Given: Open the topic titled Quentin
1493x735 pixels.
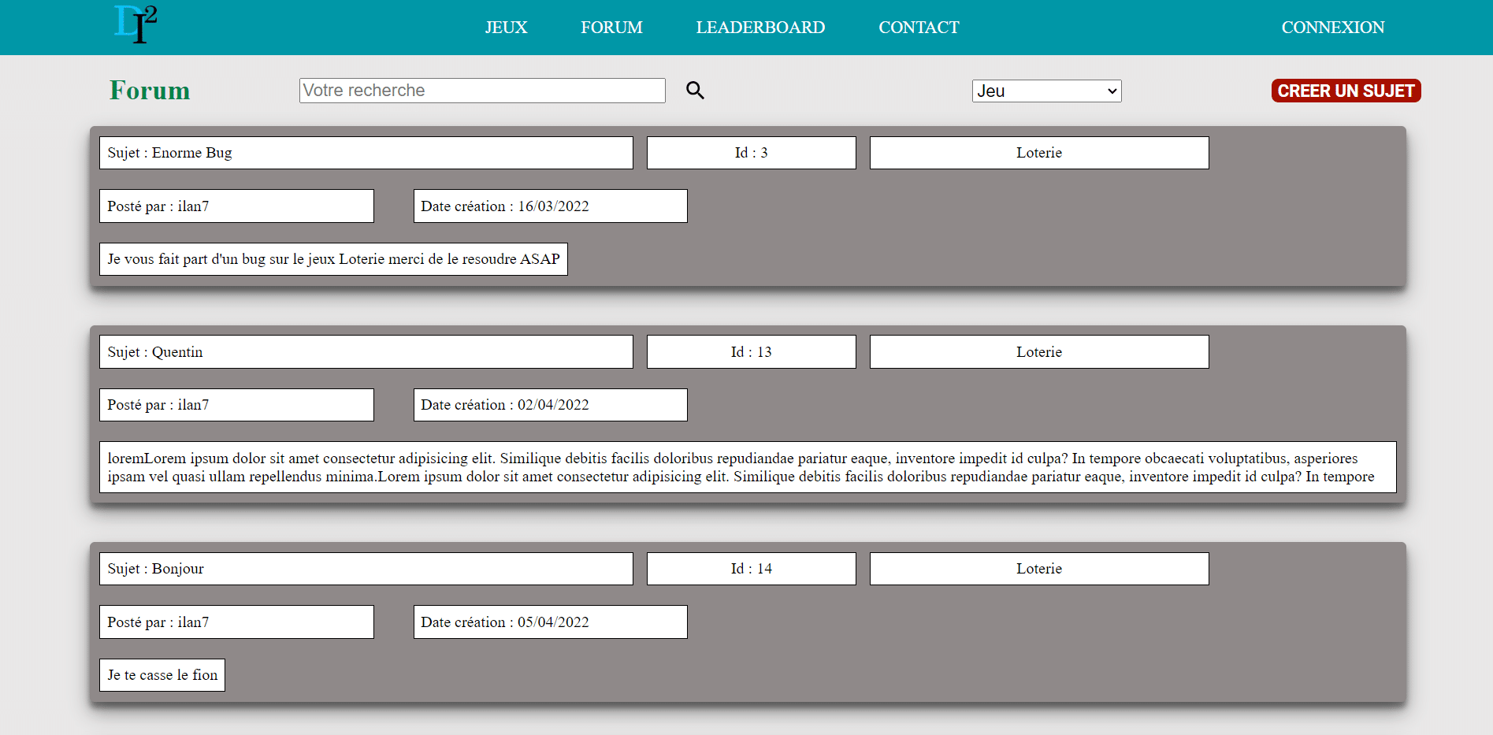Looking at the screenshot, I should pos(366,351).
